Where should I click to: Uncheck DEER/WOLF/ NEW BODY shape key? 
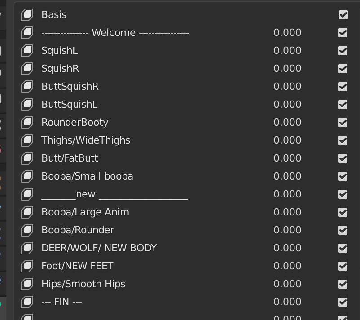pos(343,248)
